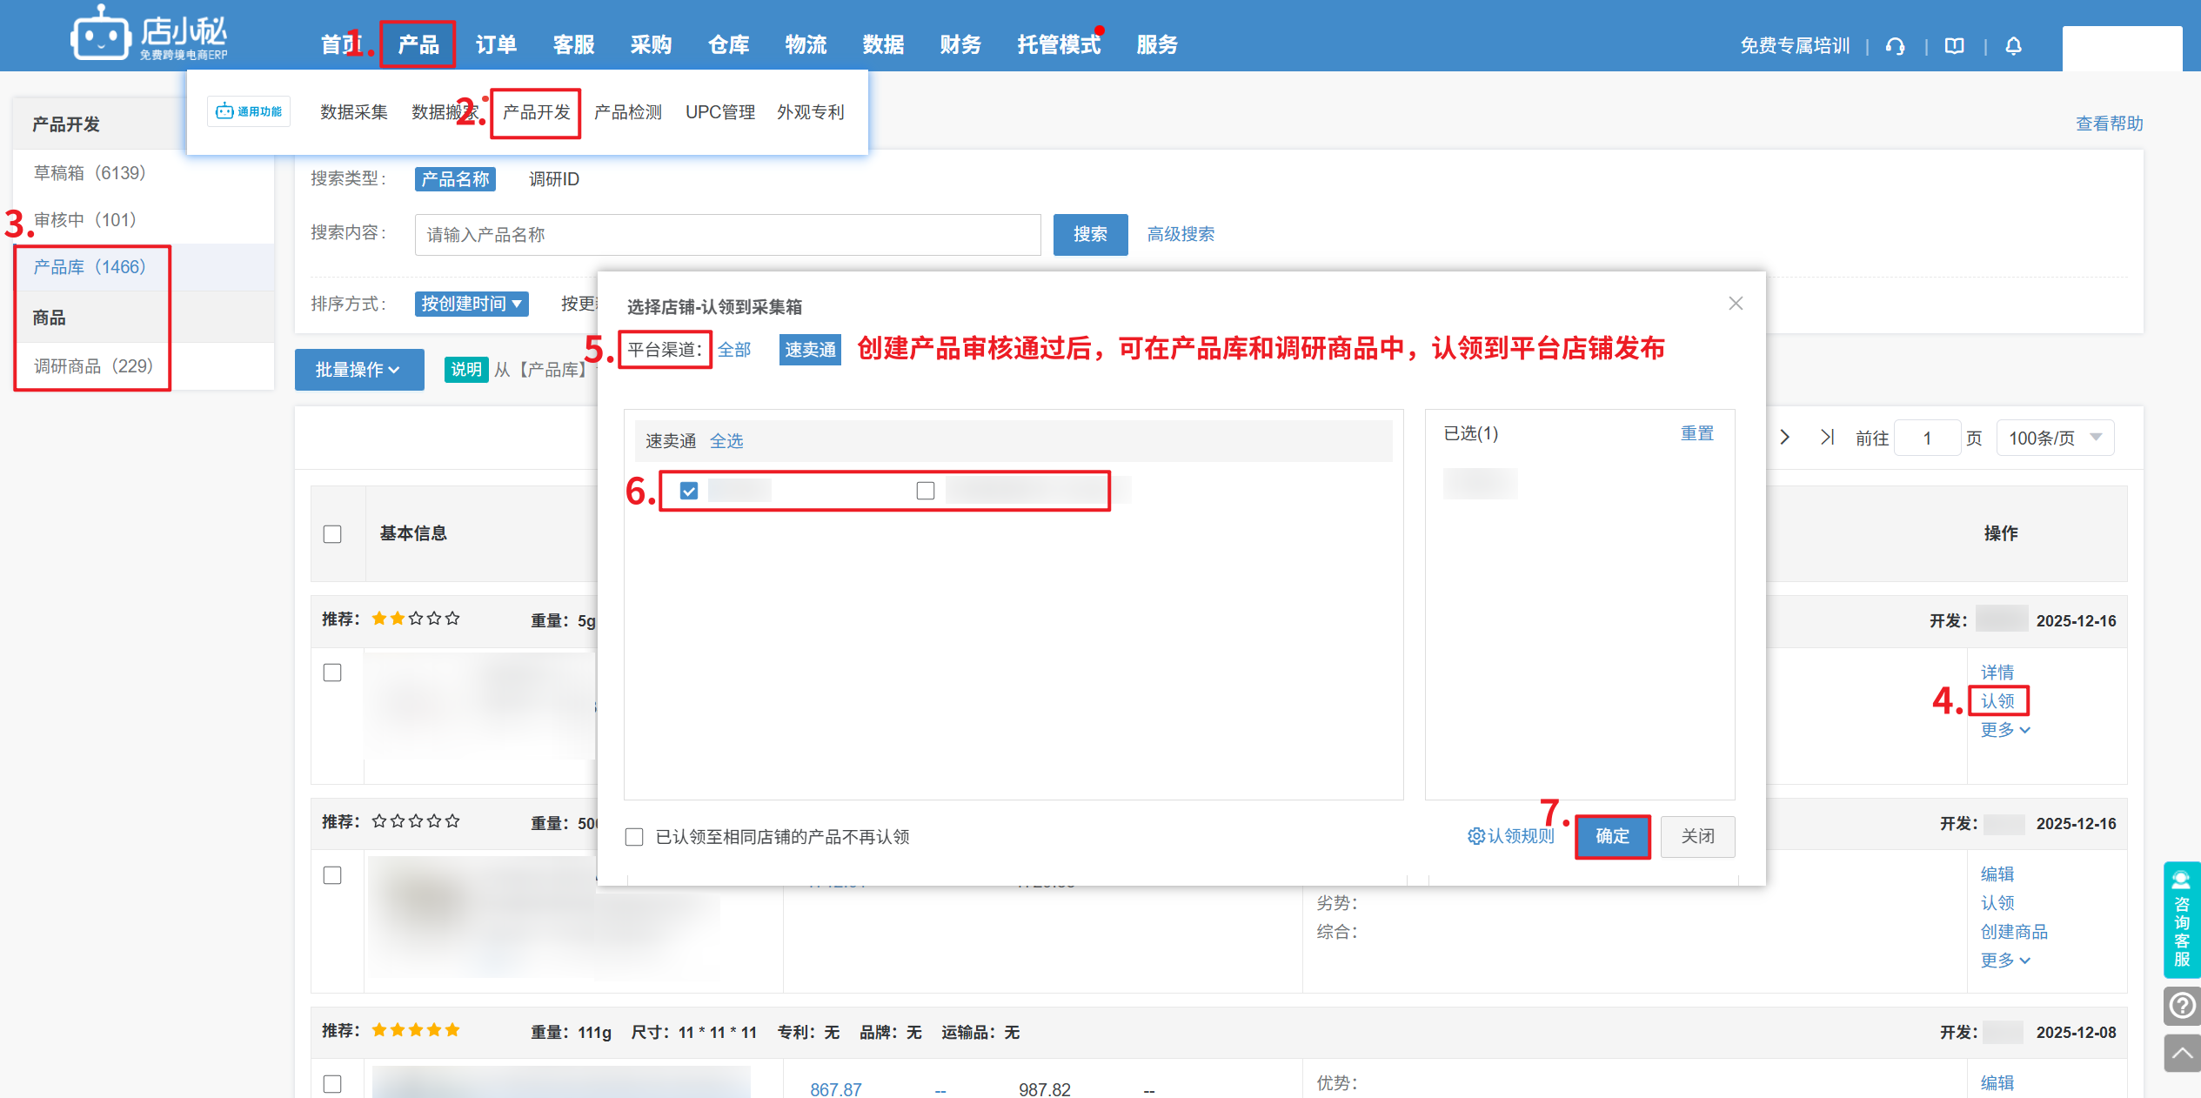Open the 100条/页 page size dropdown
The height and width of the screenshot is (1098, 2201).
[x=2055, y=438]
